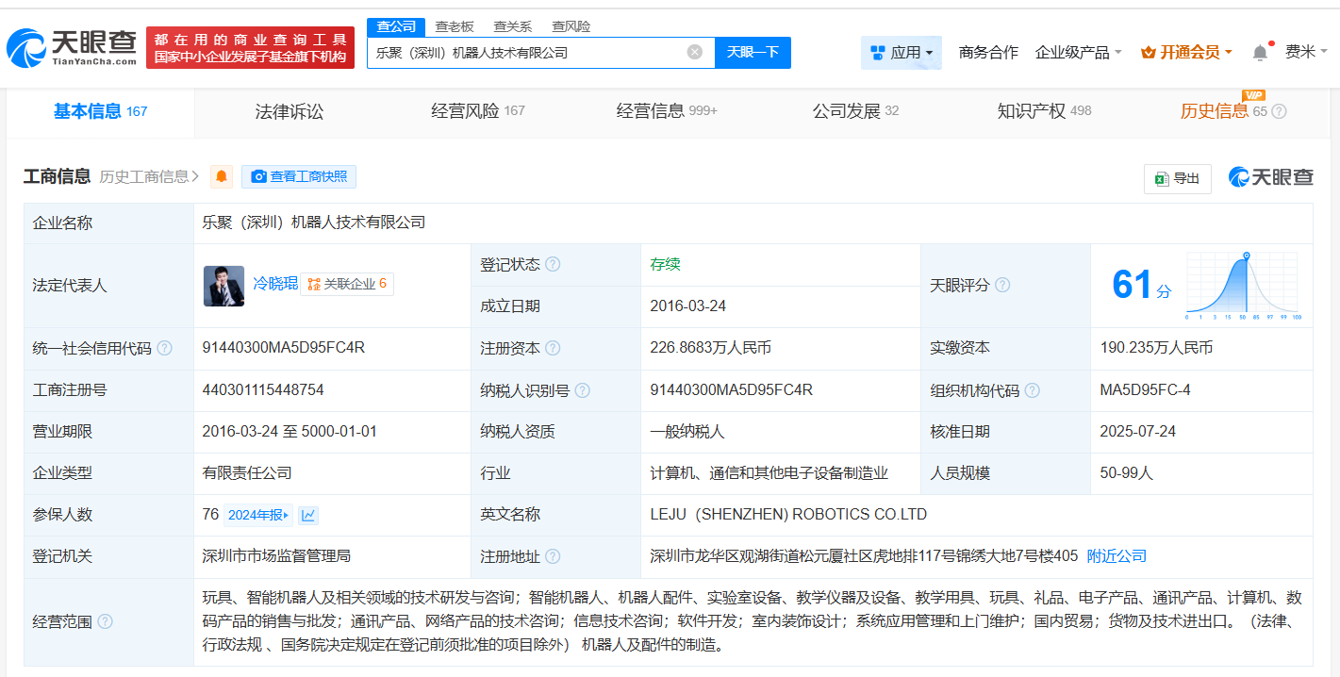Click help icon next to 登记状态
The image size is (1340, 677).
[x=553, y=265]
